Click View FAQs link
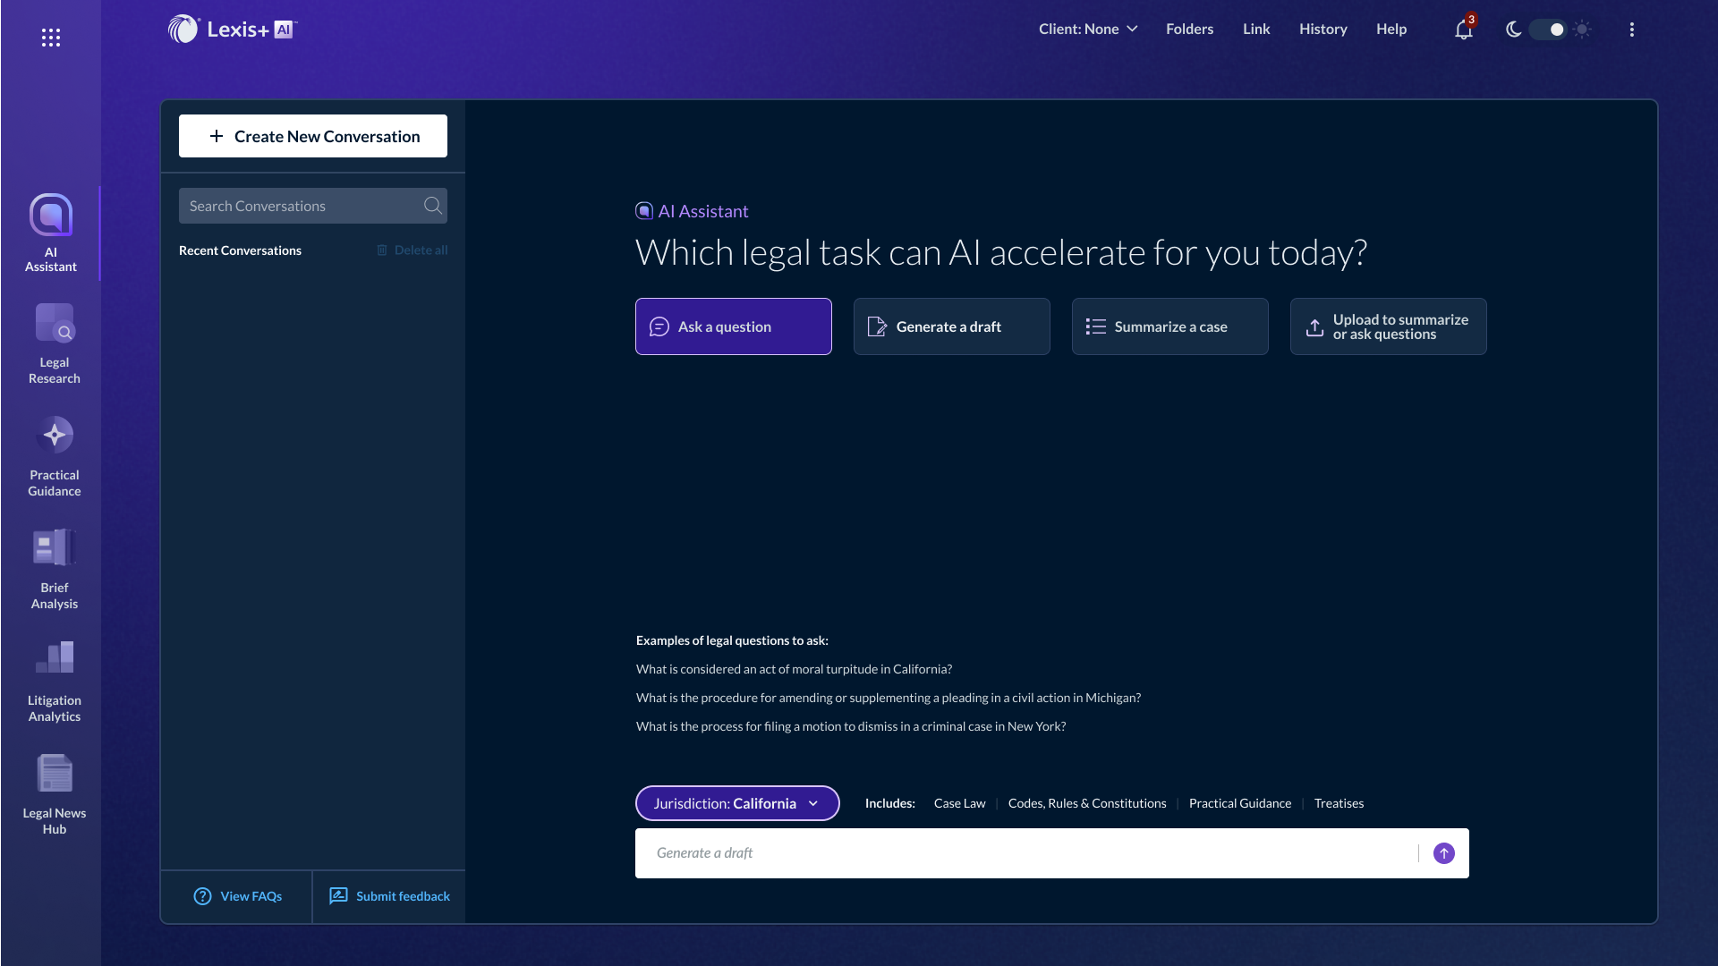The width and height of the screenshot is (1718, 966). [237, 895]
